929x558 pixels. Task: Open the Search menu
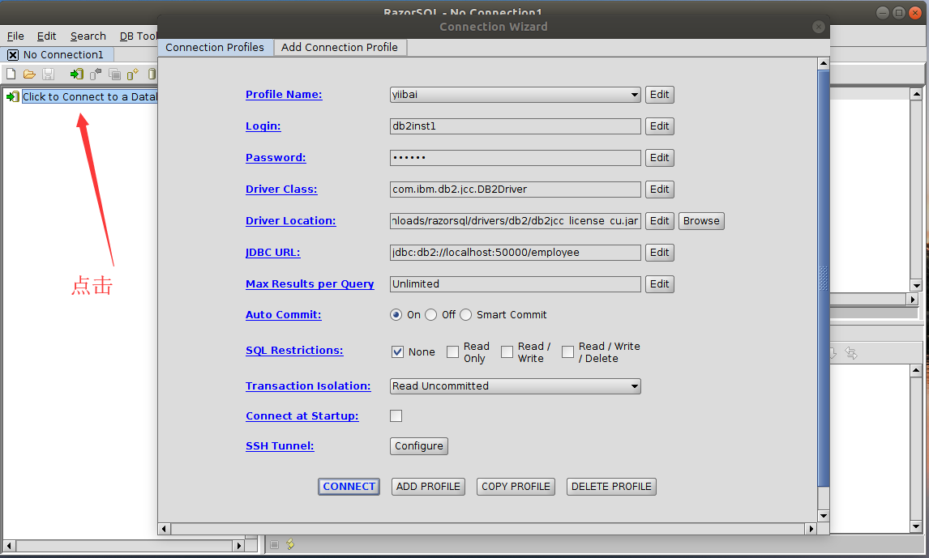click(x=88, y=36)
